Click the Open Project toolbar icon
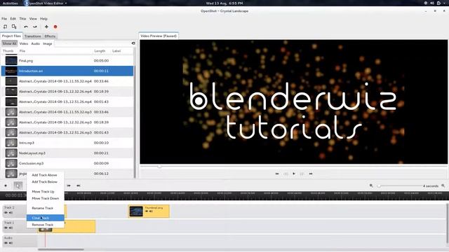This screenshot has width=449, height=252. [x=5, y=27]
